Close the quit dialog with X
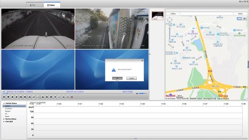 click(x=142, y=61)
